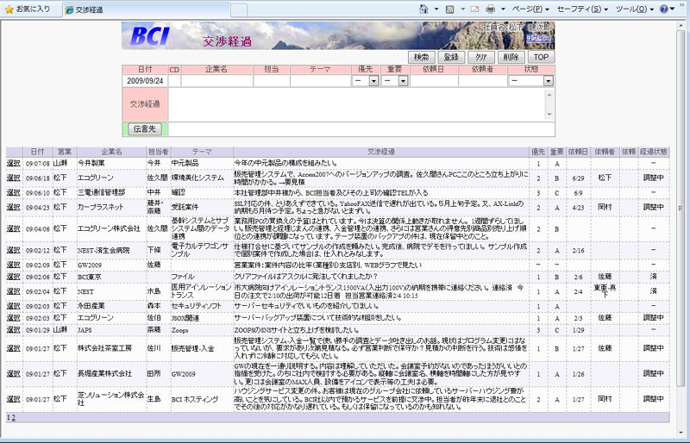Click 選択 for the NEST-済生会病院 row
Screen dimensions: 690x443
click(x=13, y=250)
